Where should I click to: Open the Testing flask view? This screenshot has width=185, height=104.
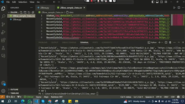[3, 48]
